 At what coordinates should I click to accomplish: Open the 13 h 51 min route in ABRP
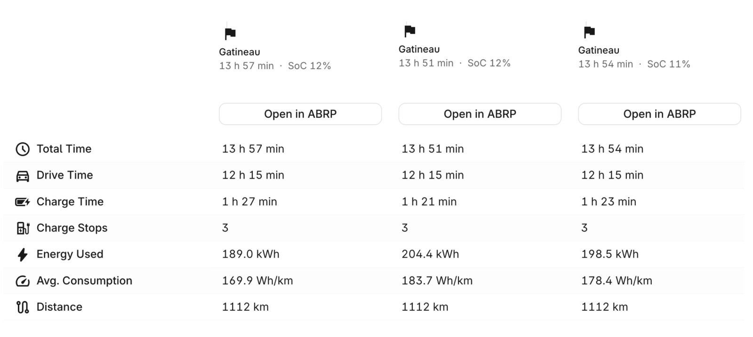[480, 114]
